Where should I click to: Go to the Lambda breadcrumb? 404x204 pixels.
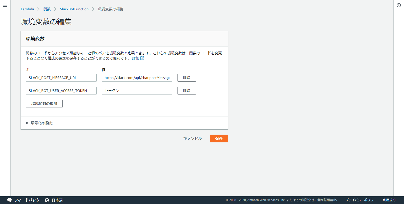27,9
